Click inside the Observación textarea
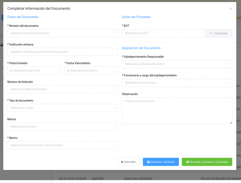This screenshot has height=183, width=241. (x=177, y=110)
